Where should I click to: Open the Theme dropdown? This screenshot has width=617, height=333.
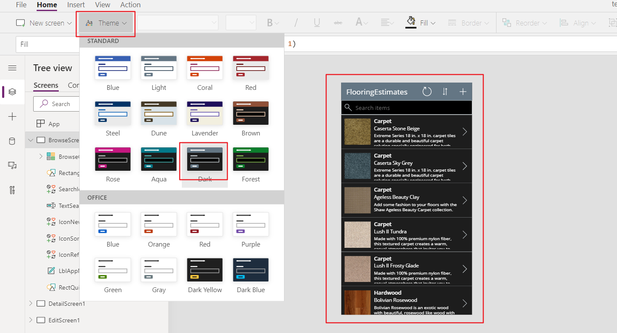coord(105,23)
